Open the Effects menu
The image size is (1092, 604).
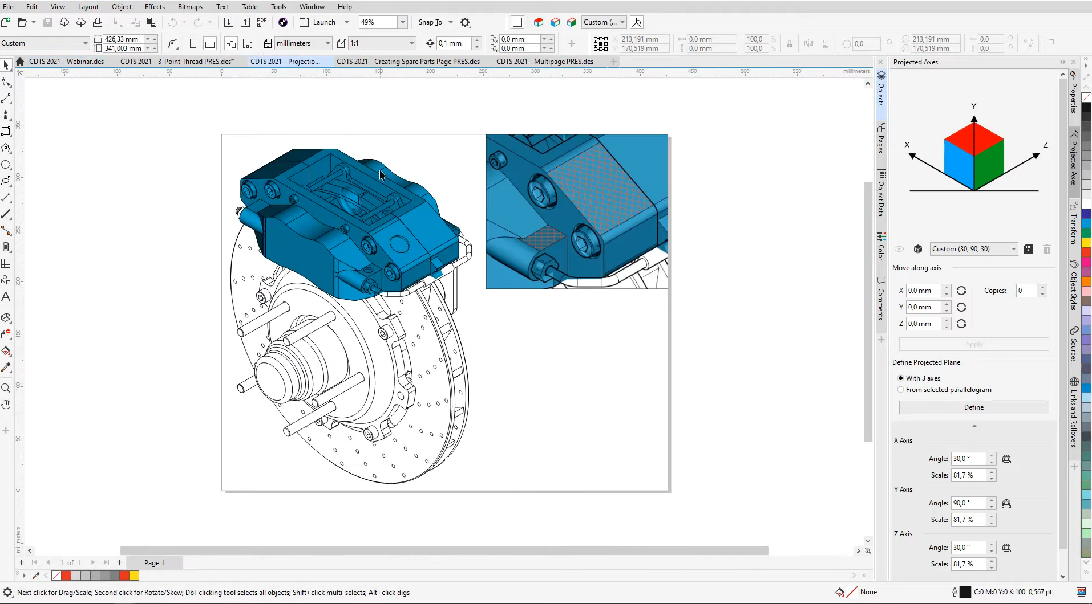(155, 6)
